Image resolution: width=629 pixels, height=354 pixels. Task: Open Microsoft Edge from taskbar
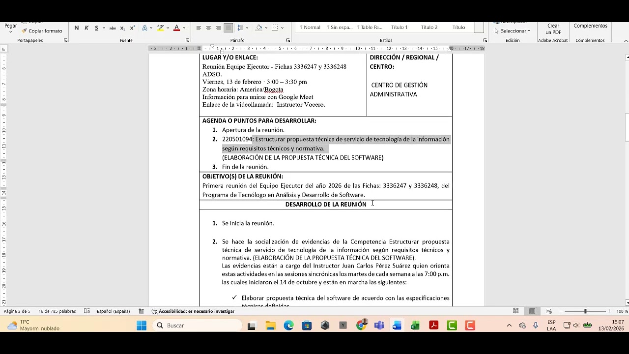(288, 325)
